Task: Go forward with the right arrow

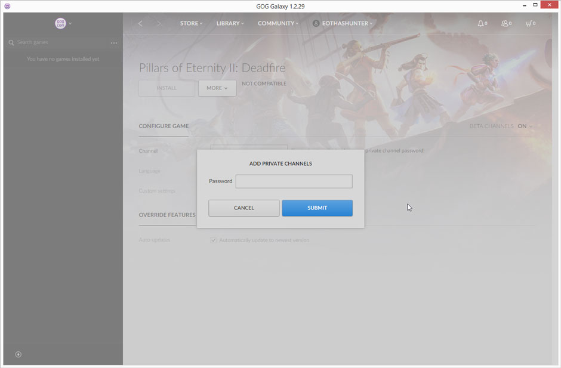Action: point(159,23)
